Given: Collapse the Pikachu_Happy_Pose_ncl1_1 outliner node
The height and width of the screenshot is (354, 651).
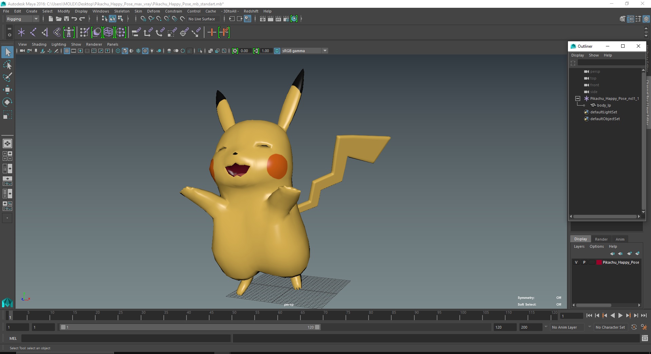Looking at the screenshot, I should (x=578, y=98).
